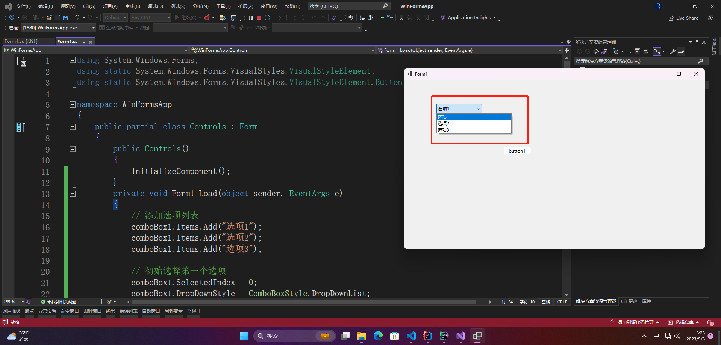Toggle Show All Files in Solution Explorer

coord(645,51)
